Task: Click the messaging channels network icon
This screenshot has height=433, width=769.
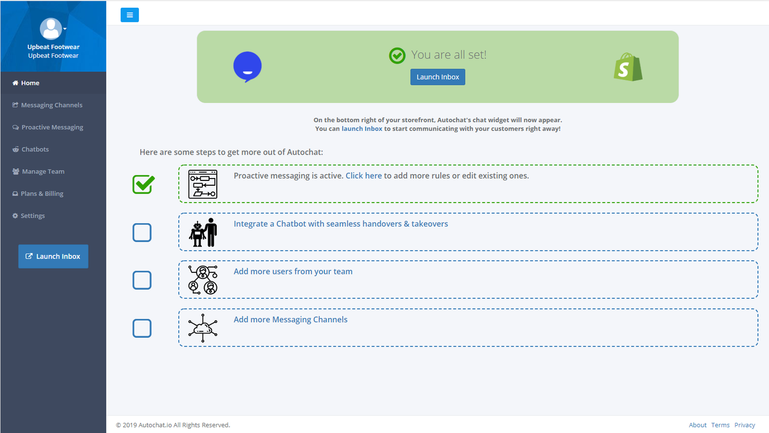Action: coord(203,328)
